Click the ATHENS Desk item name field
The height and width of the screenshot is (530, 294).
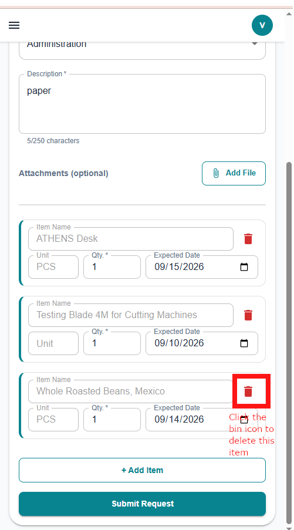[131, 239]
